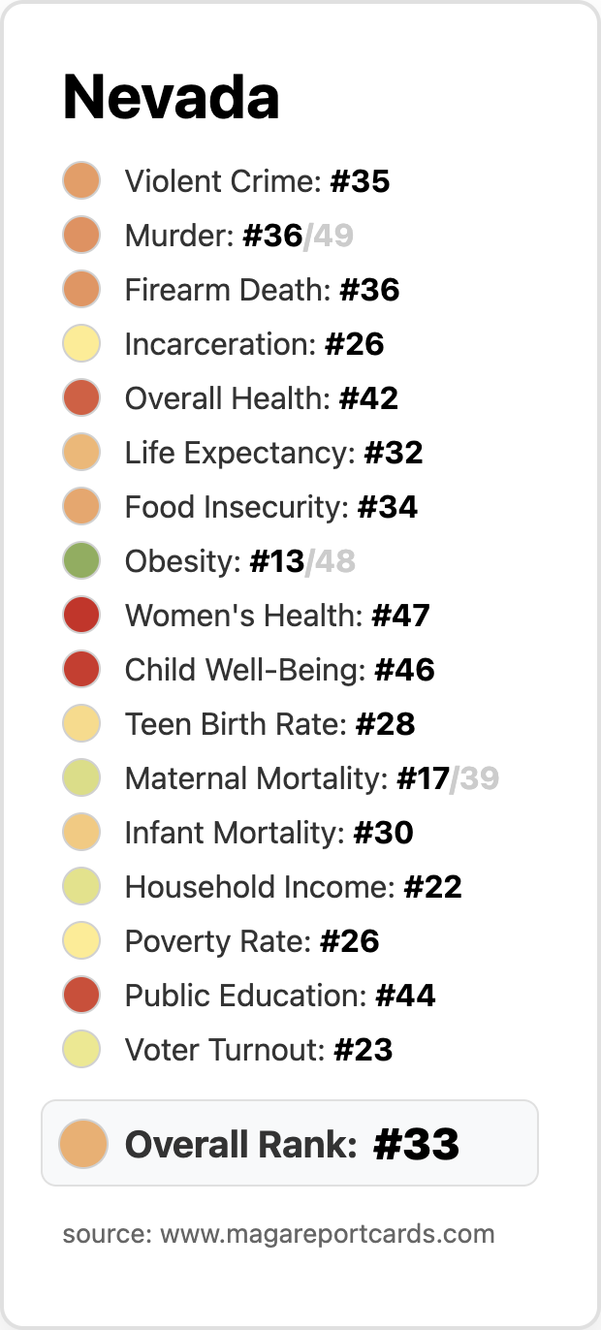Click the Overall Rank #33 summary box
Screen dimensions: 601x1330
(290, 1143)
